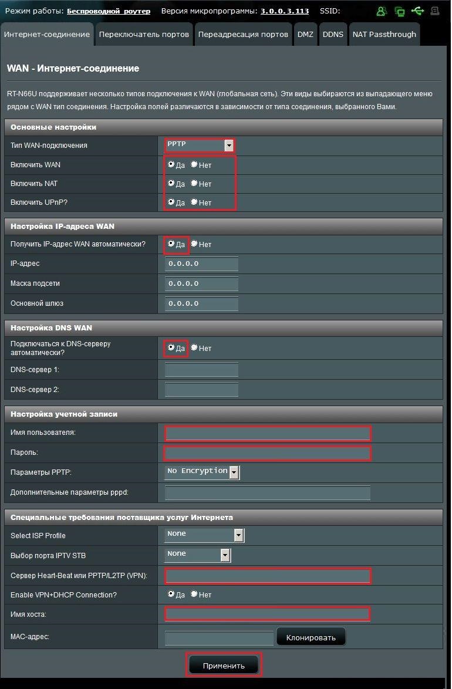452x689 pixels.
Task: Open the Select ISP Profile dropdown
Action: click(204, 535)
